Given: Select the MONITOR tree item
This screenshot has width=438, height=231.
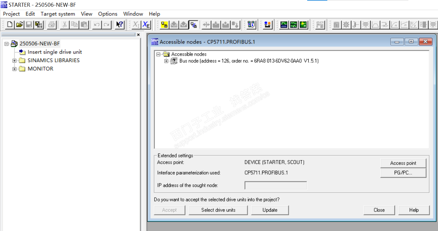Looking at the screenshot, I should 41,69.
